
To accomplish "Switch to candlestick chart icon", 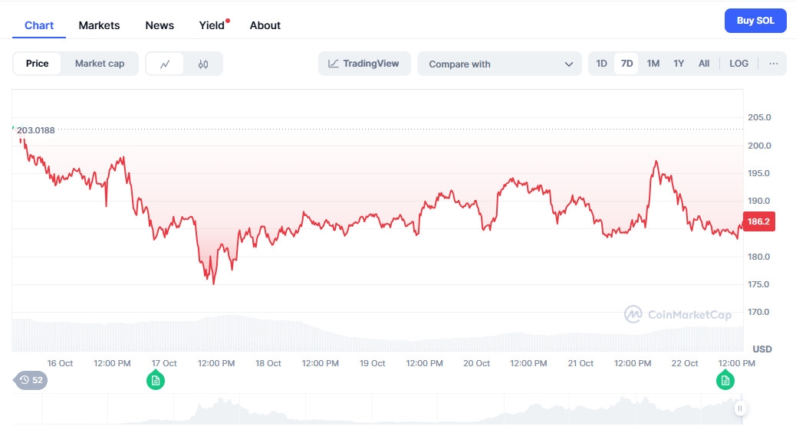I will [x=203, y=64].
